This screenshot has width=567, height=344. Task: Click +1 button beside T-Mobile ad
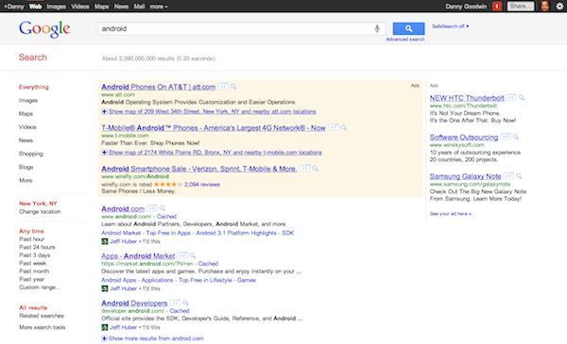pos(333,127)
